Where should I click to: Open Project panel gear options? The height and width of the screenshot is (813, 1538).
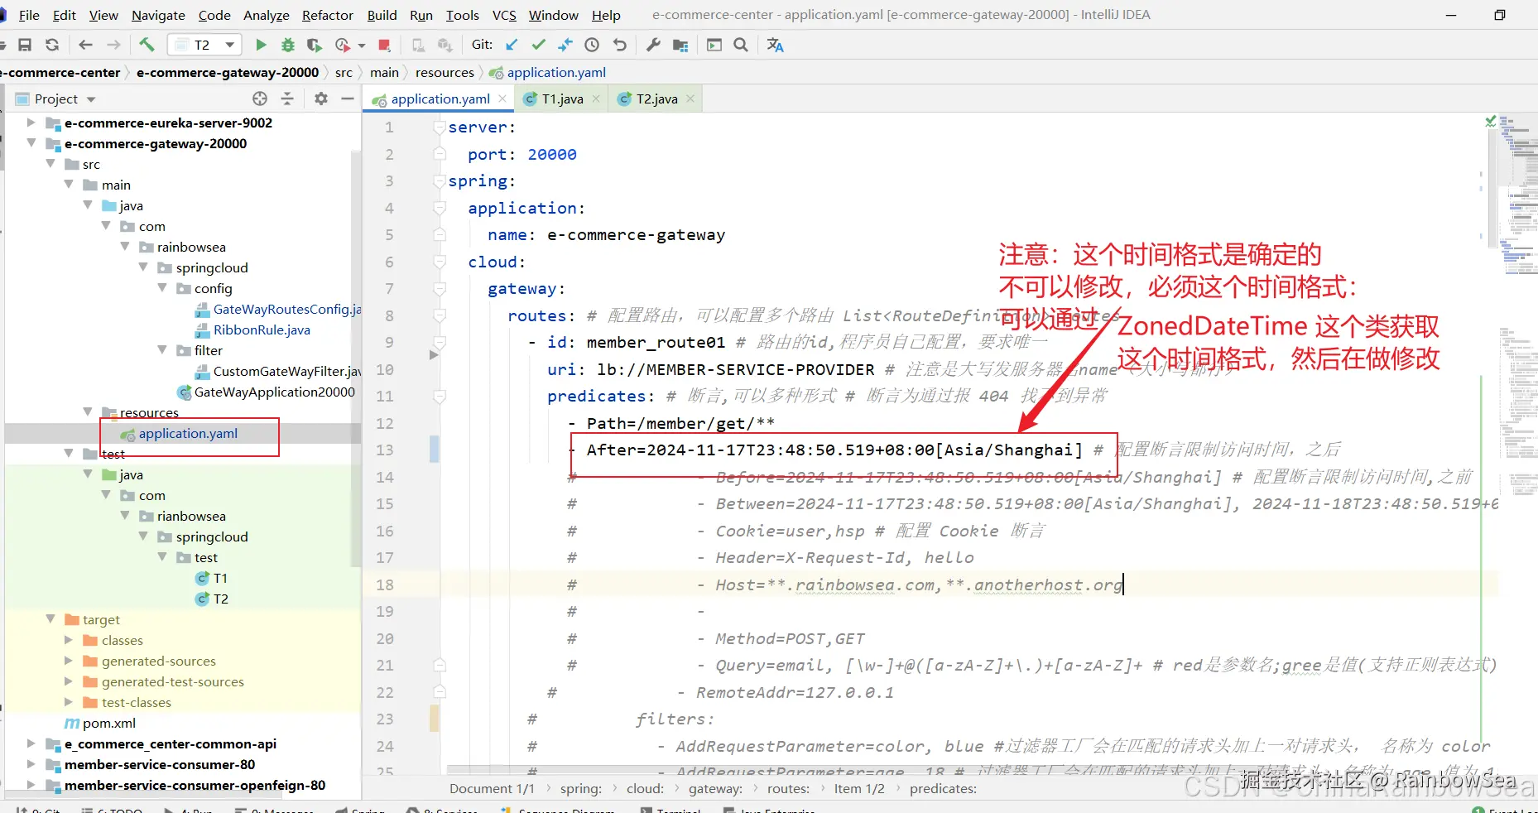pyautogui.click(x=321, y=99)
